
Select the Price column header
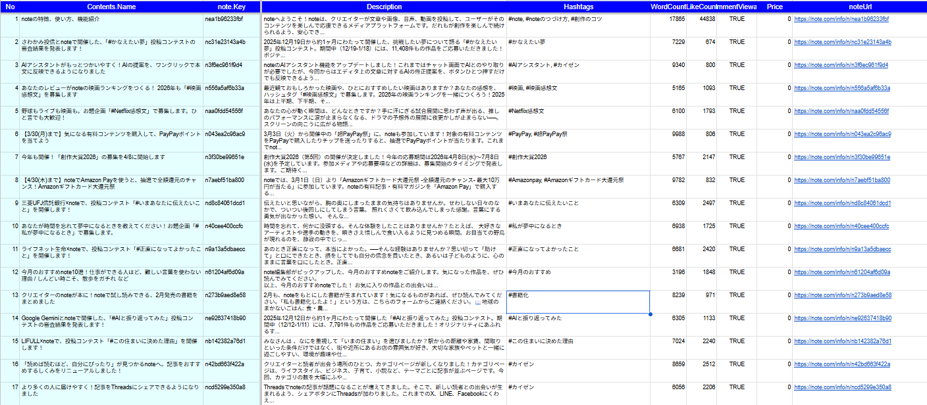click(x=774, y=6)
